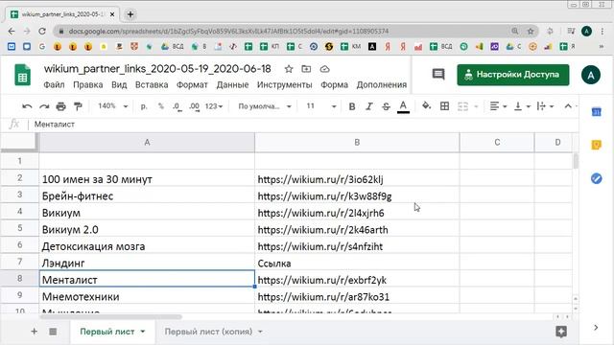Open Keep in the side panel

pos(596,145)
